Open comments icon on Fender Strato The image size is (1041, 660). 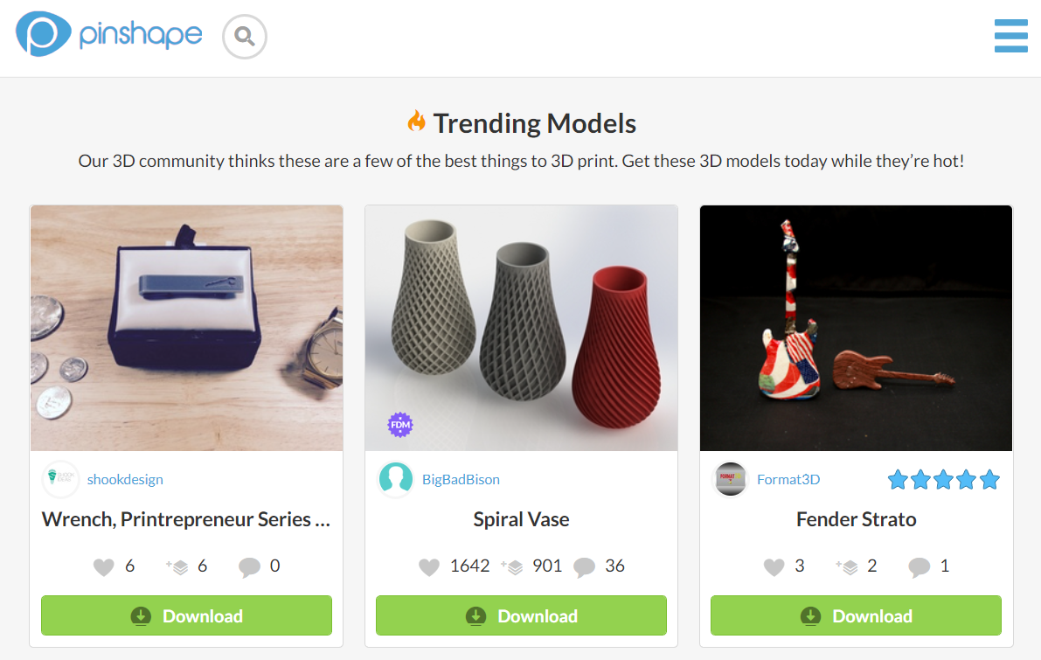[919, 567]
